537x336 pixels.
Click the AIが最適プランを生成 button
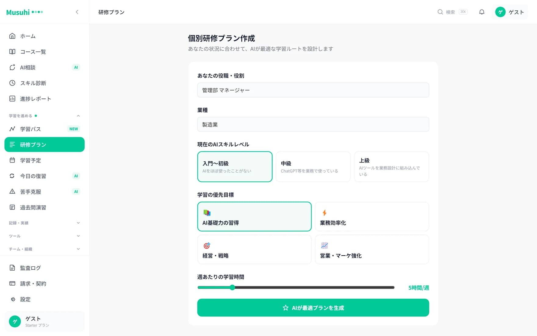313,308
